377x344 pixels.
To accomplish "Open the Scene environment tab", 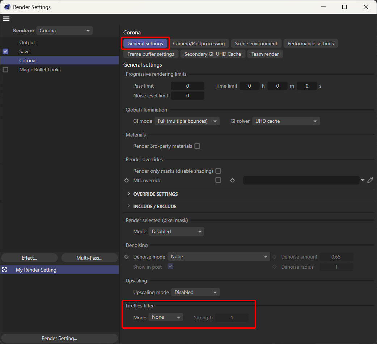I will pyautogui.click(x=256, y=43).
